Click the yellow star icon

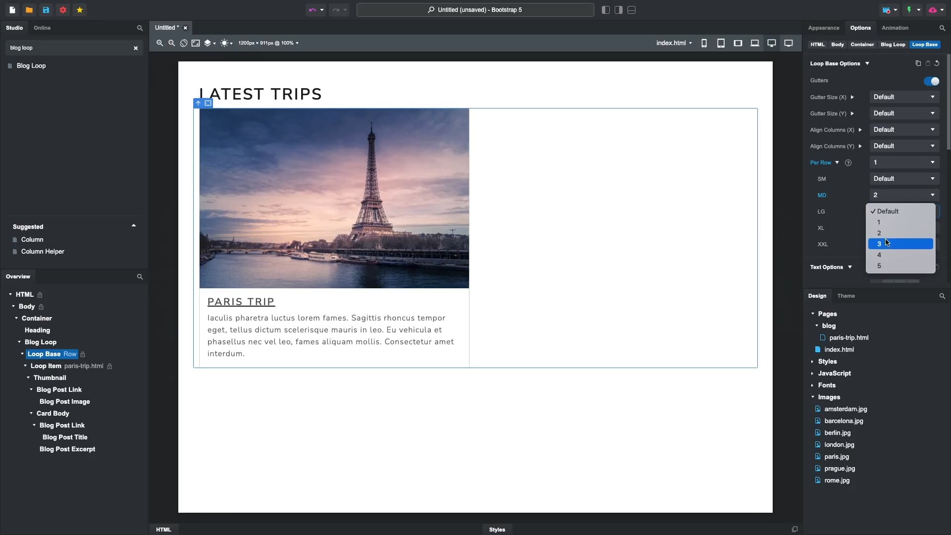click(80, 10)
